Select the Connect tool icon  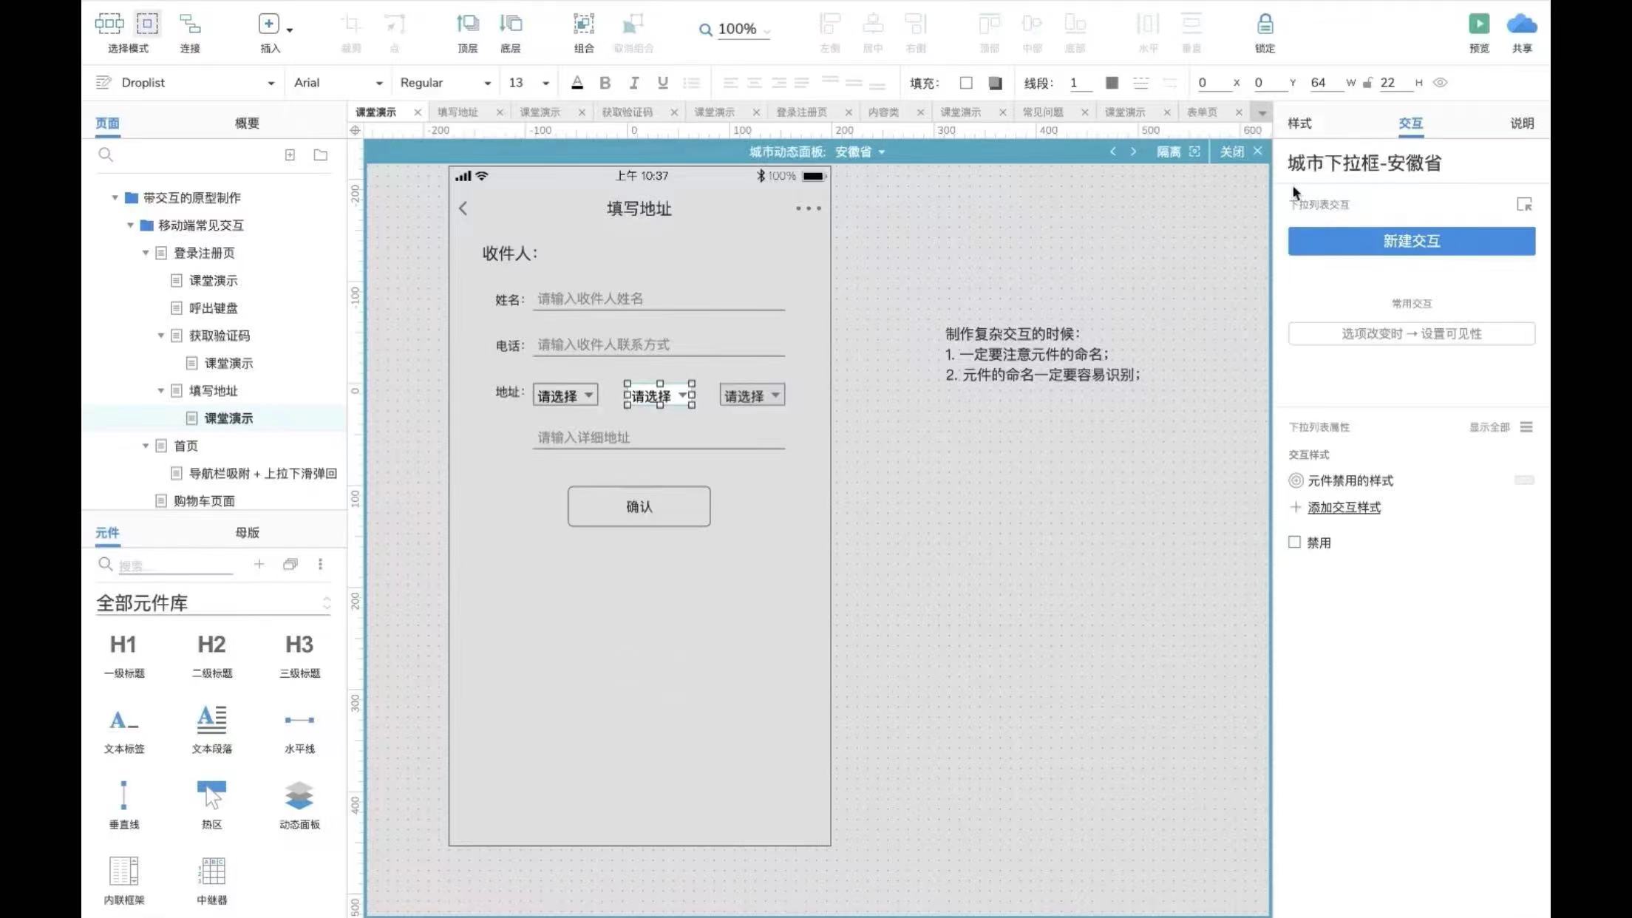pos(190,24)
